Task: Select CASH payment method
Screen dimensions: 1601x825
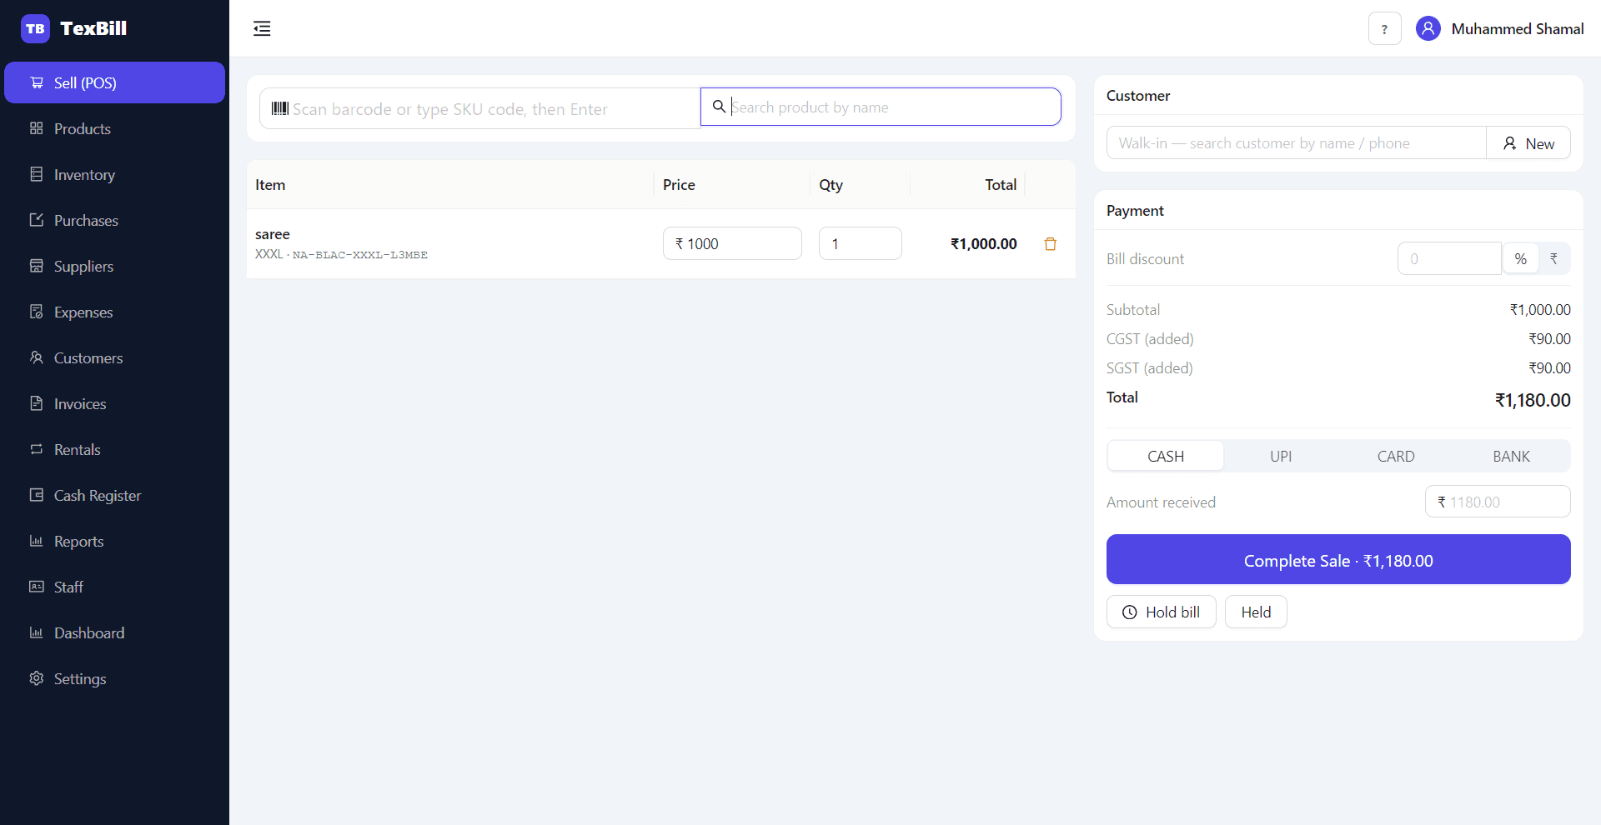Action: click(1166, 457)
